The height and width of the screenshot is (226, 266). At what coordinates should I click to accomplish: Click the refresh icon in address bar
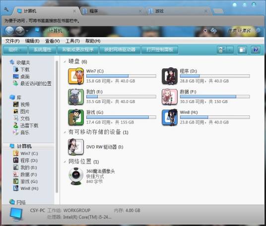tap(213, 31)
